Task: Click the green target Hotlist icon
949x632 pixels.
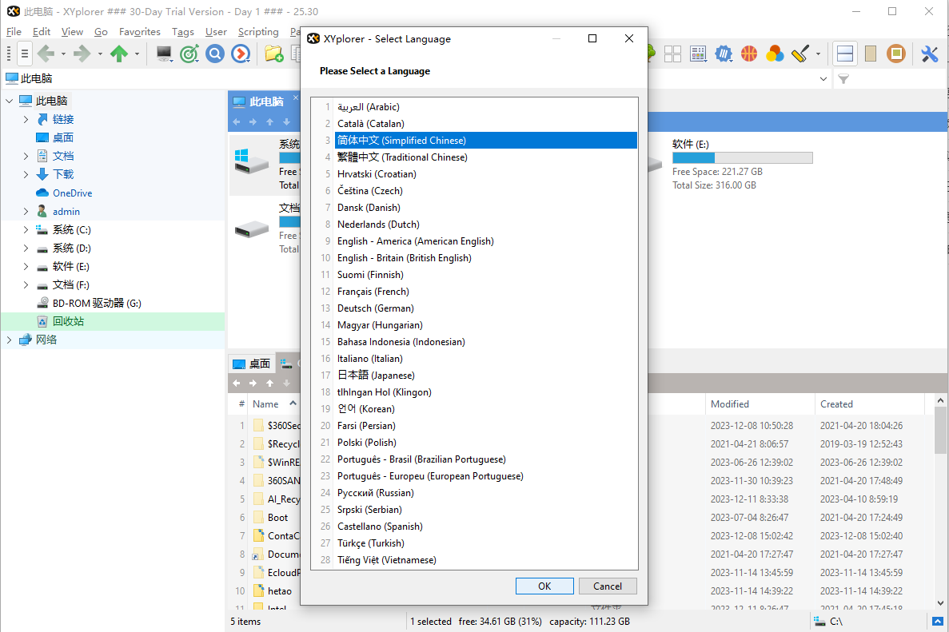Action: (189, 54)
